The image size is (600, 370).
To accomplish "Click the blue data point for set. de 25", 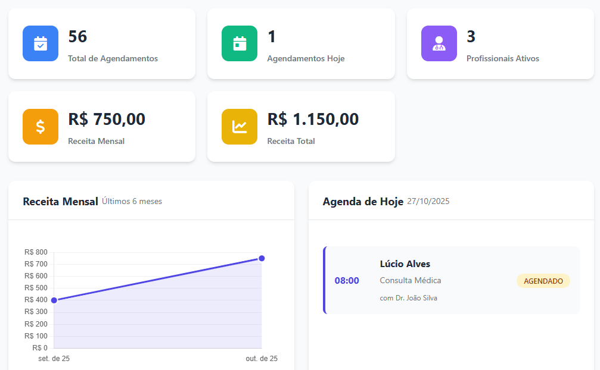I will click(54, 300).
